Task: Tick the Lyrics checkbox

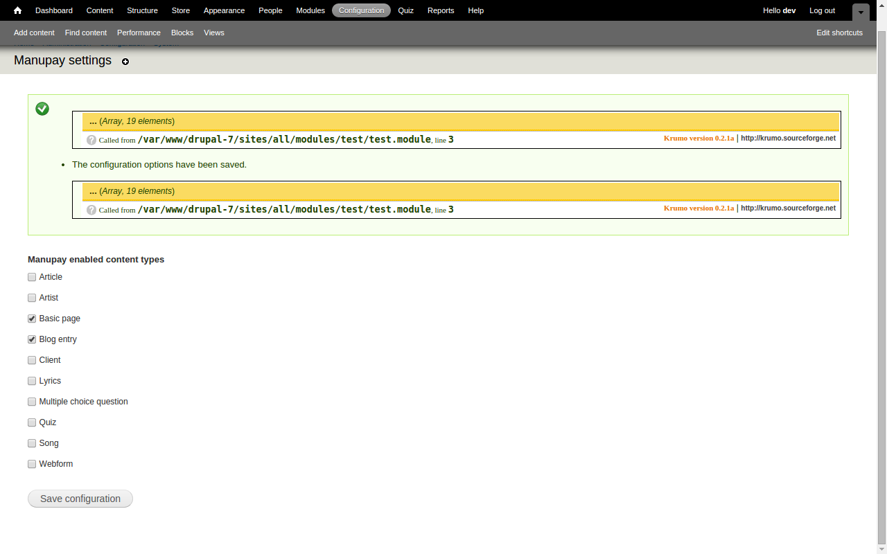Action: tap(32, 381)
